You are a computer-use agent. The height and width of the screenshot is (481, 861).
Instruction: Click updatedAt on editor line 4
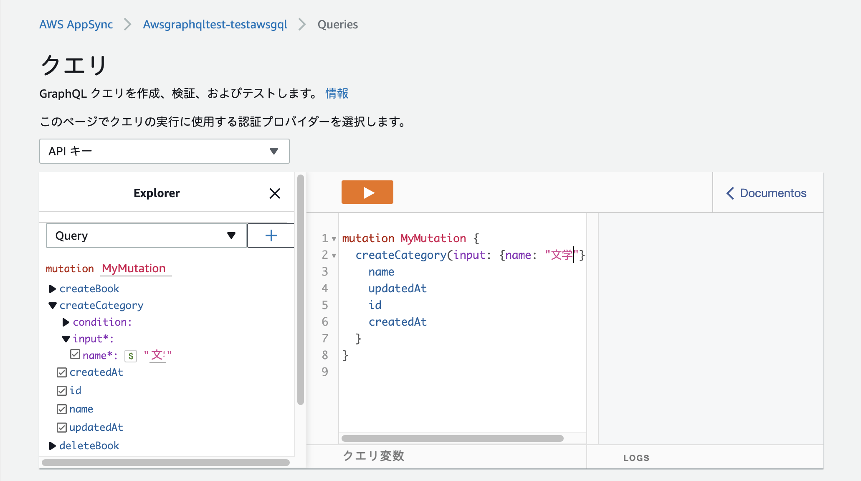click(x=398, y=289)
